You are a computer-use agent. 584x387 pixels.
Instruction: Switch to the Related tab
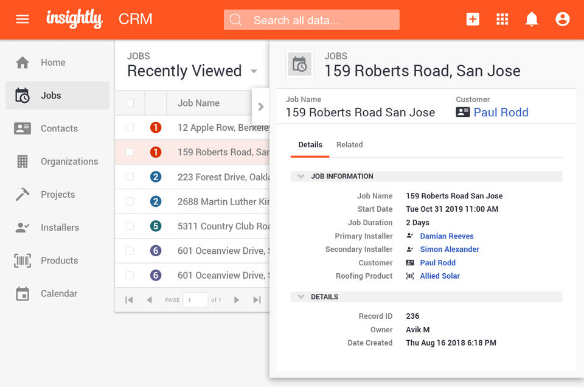pyautogui.click(x=349, y=145)
